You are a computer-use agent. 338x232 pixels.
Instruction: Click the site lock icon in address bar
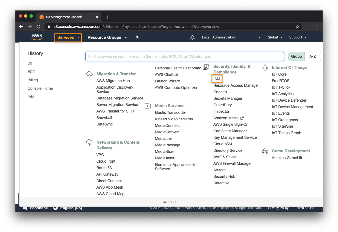pyautogui.click(x=49, y=27)
